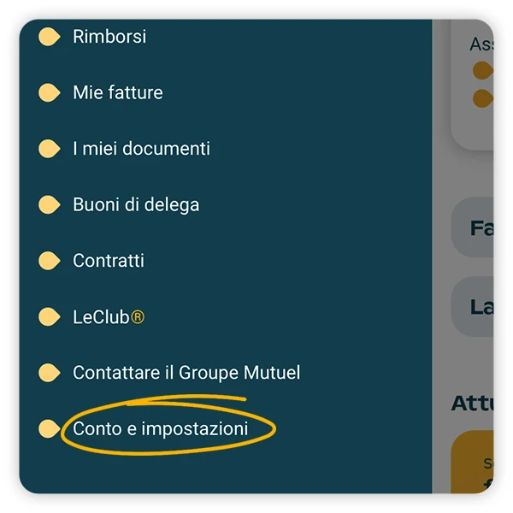Open Buoni di delega
The image size is (513, 513).
136,205
